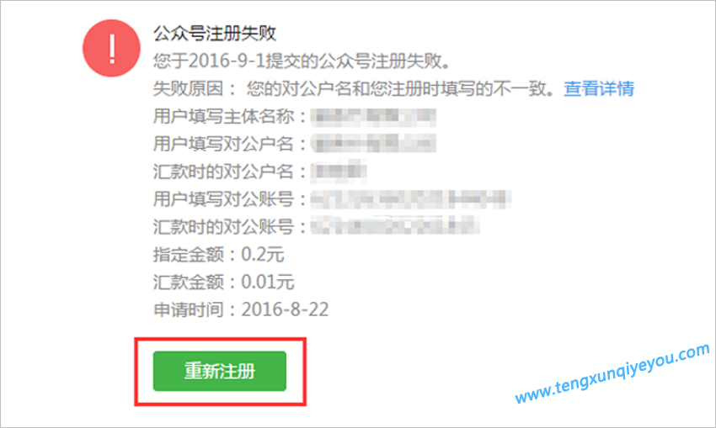
Task: Click the 用户填写主体名称 label
Action: coord(230,117)
